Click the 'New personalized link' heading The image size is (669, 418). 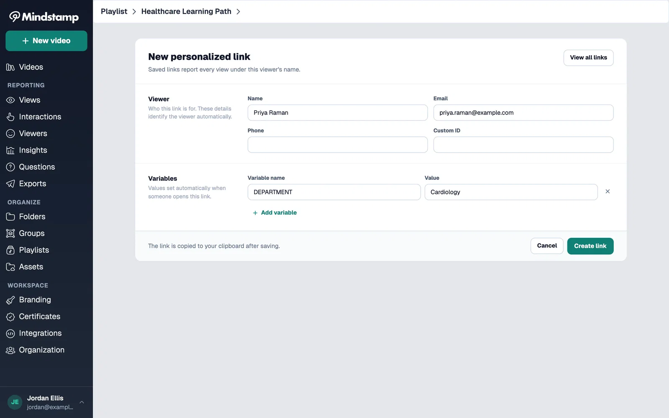click(x=199, y=57)
